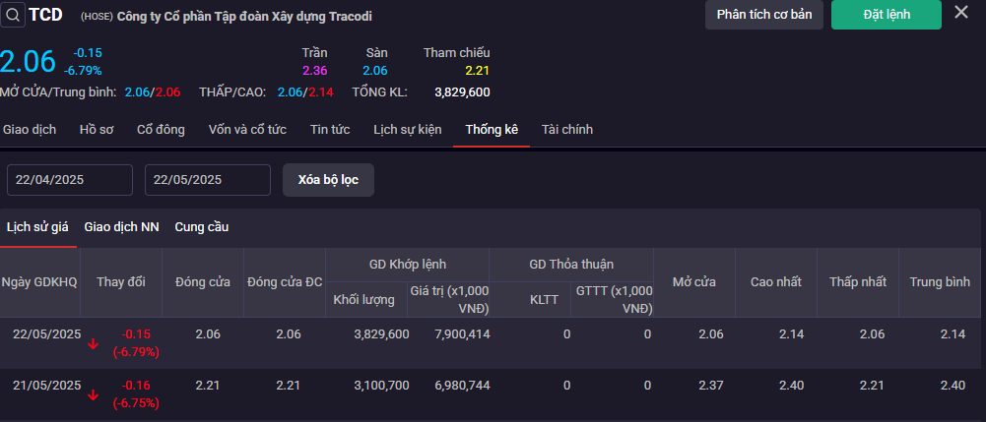Switch to the Giao dịch tab

(30, 130)
